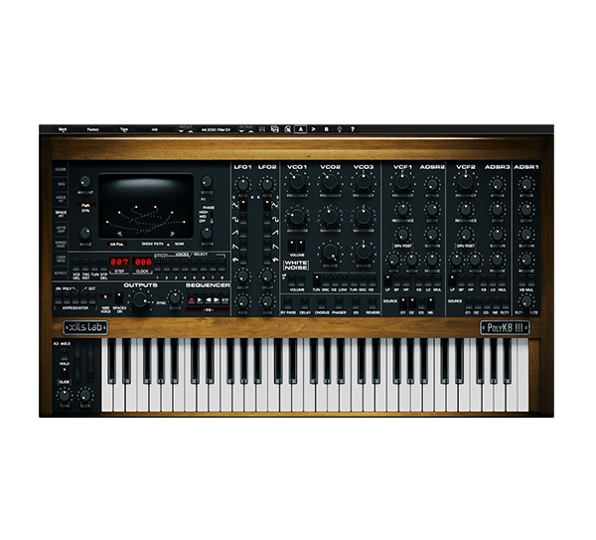Viewport: 596px width, 540px height.
Task: Click the PRESET down arrow
Action: (x=182, y=131)
